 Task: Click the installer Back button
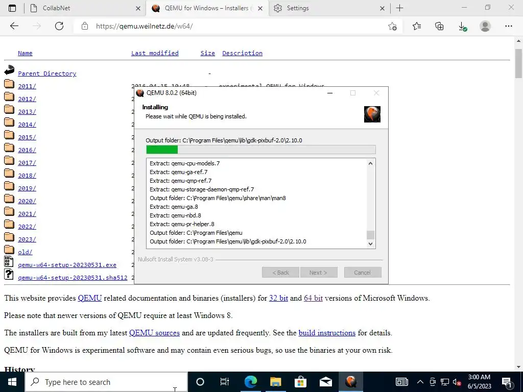point(280,273)
